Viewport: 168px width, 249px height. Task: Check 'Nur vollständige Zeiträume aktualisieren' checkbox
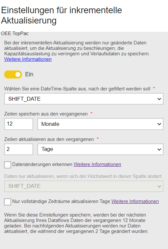(8, 202)
